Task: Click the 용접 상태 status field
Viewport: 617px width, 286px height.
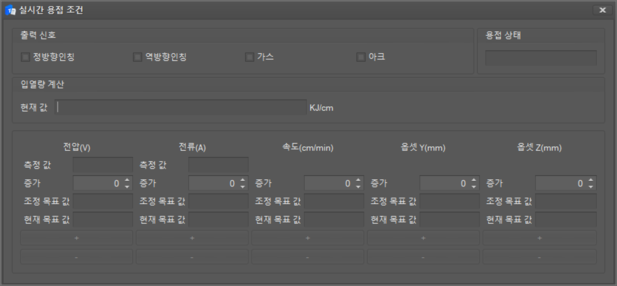Action: (541, 58)
